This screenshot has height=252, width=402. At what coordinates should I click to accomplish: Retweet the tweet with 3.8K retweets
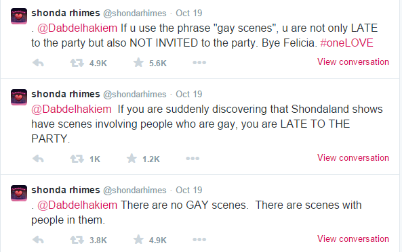pos(77,240)
